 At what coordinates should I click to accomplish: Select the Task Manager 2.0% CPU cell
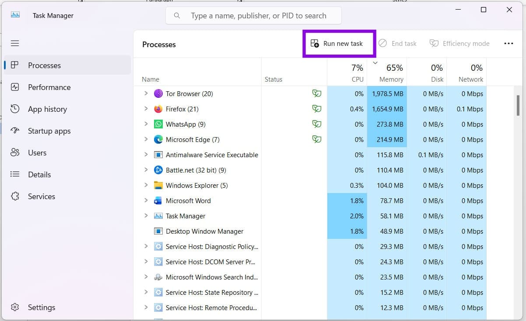tap(347, 216)
